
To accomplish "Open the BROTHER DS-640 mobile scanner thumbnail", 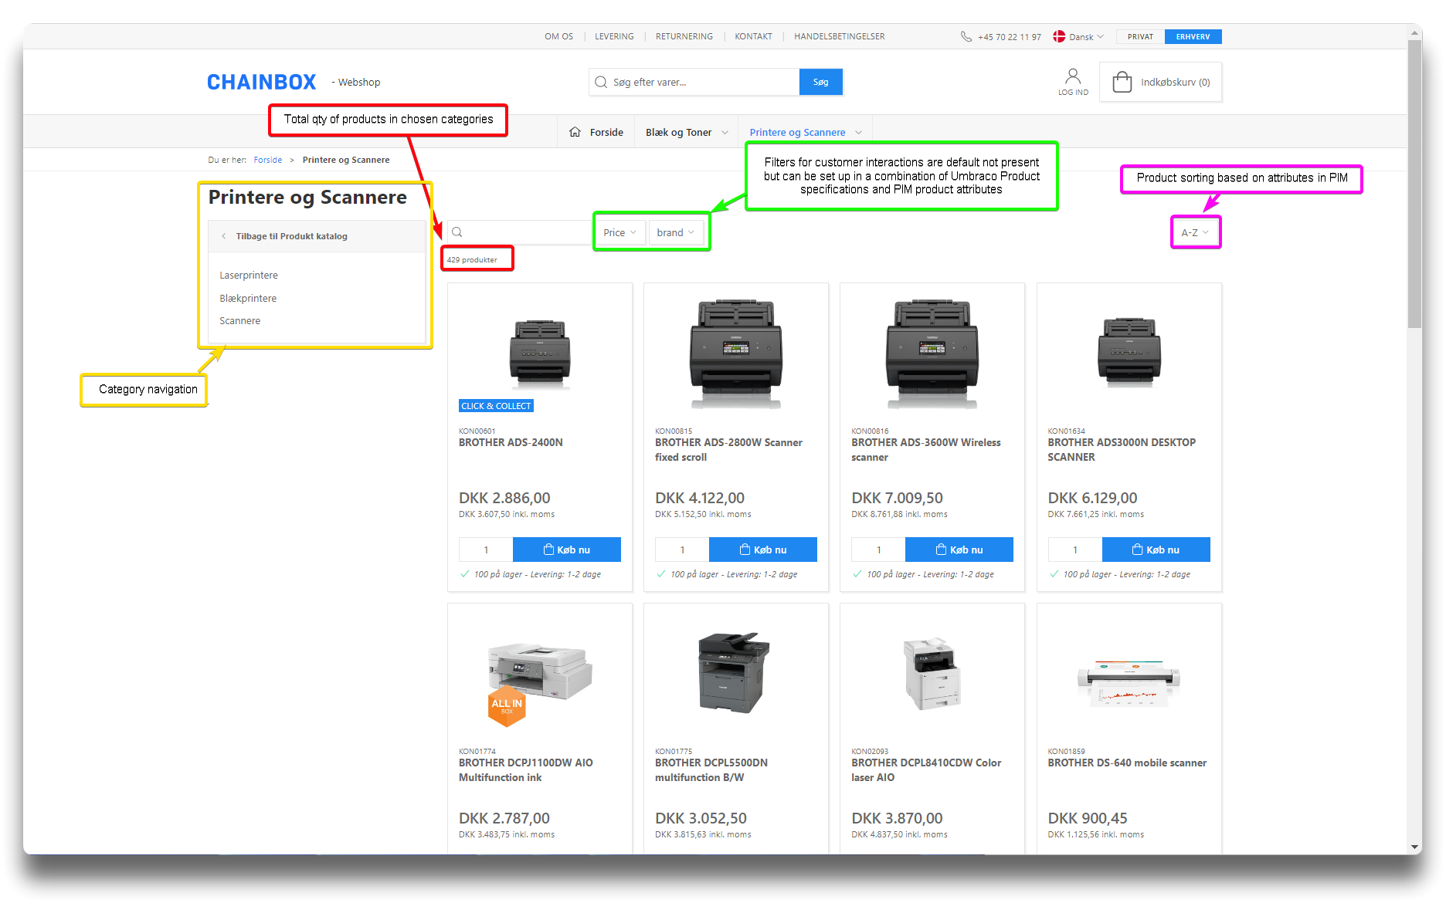I will click(x=1129, y=678).
